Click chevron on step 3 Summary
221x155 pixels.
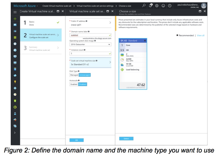(58, 48)
